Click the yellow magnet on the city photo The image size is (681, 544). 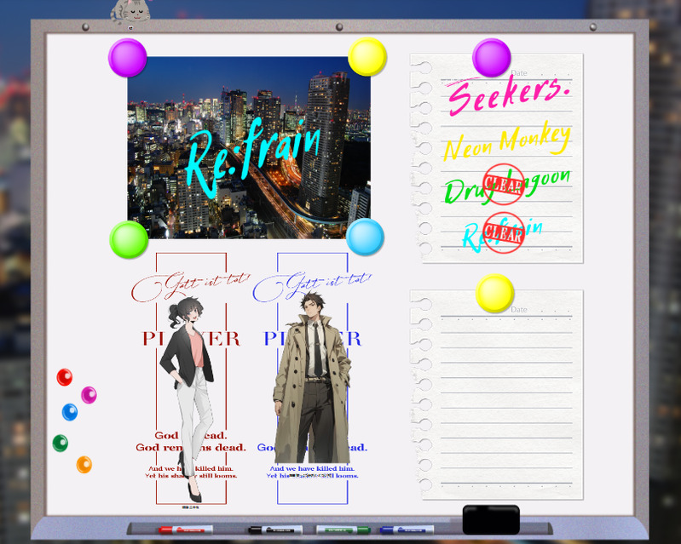(x=367, y=56)
